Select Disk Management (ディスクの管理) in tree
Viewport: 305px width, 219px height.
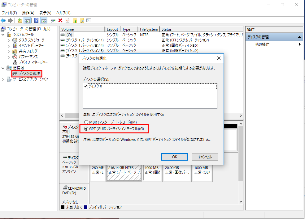pos(29,74)
